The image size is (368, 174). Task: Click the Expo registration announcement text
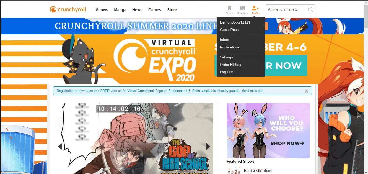pyautogui.click(x=160, y=91)
